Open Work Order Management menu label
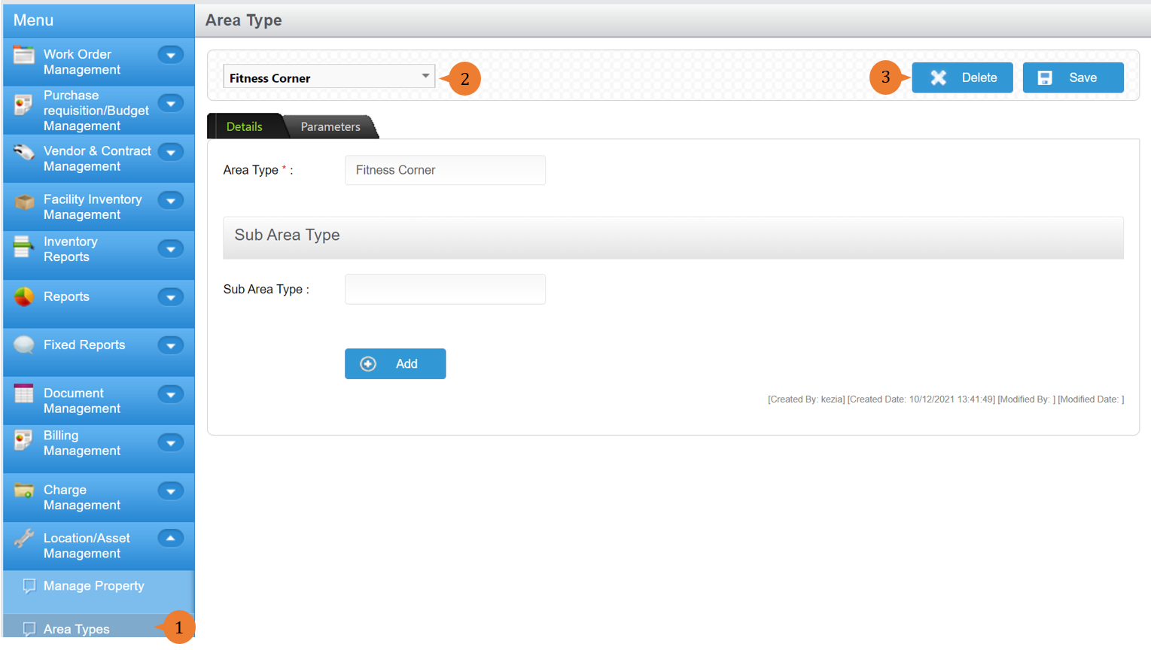This screenshot has height=650, width=1151. pyautogui.click(x=82, y=62)
